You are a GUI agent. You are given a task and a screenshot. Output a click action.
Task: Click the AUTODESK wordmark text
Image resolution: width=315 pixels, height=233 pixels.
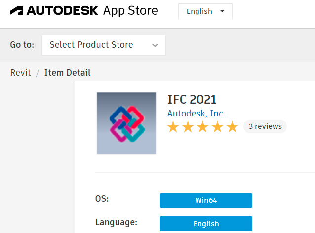63,11
